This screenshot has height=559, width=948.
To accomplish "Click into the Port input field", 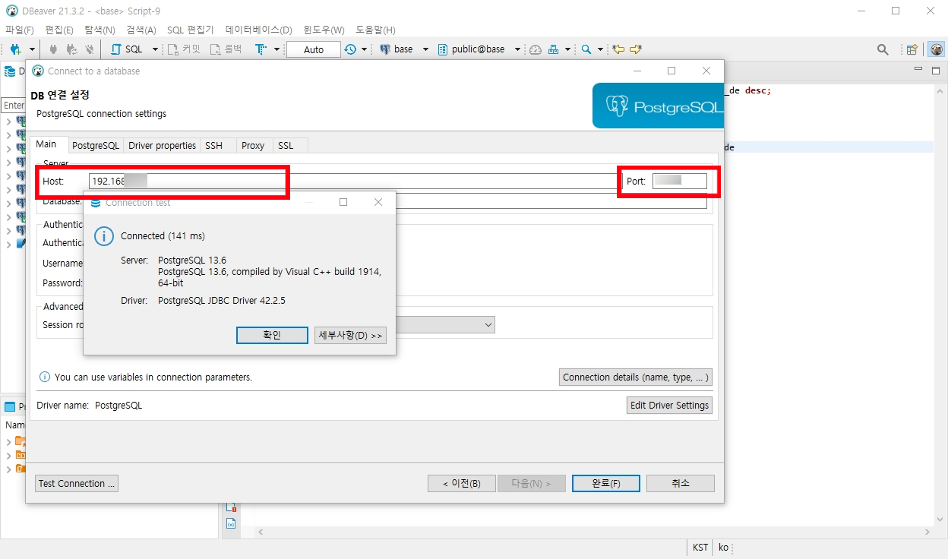I will [680, 181].
